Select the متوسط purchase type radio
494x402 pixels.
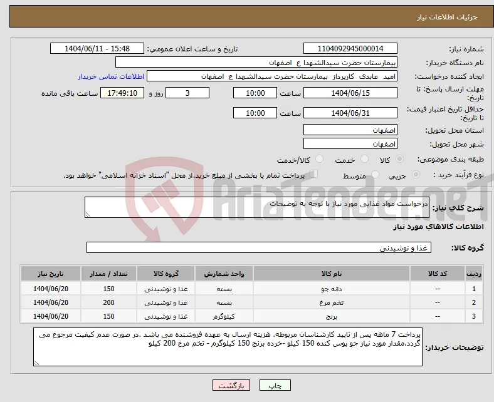tap(376, 175)
